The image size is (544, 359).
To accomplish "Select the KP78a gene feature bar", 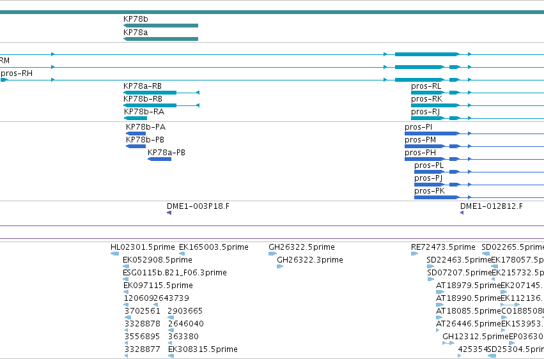I will 160,39.
